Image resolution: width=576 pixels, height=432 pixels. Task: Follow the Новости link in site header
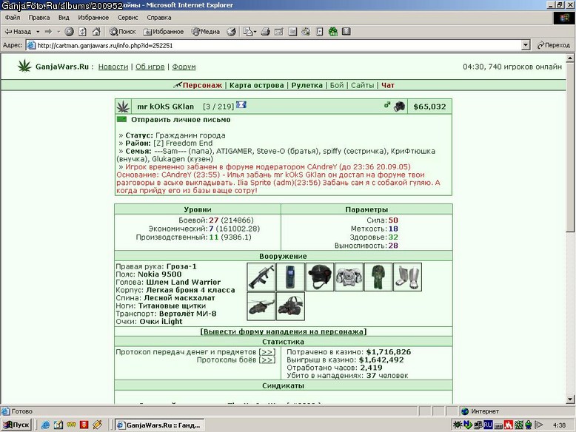click(x=113, y=67)
